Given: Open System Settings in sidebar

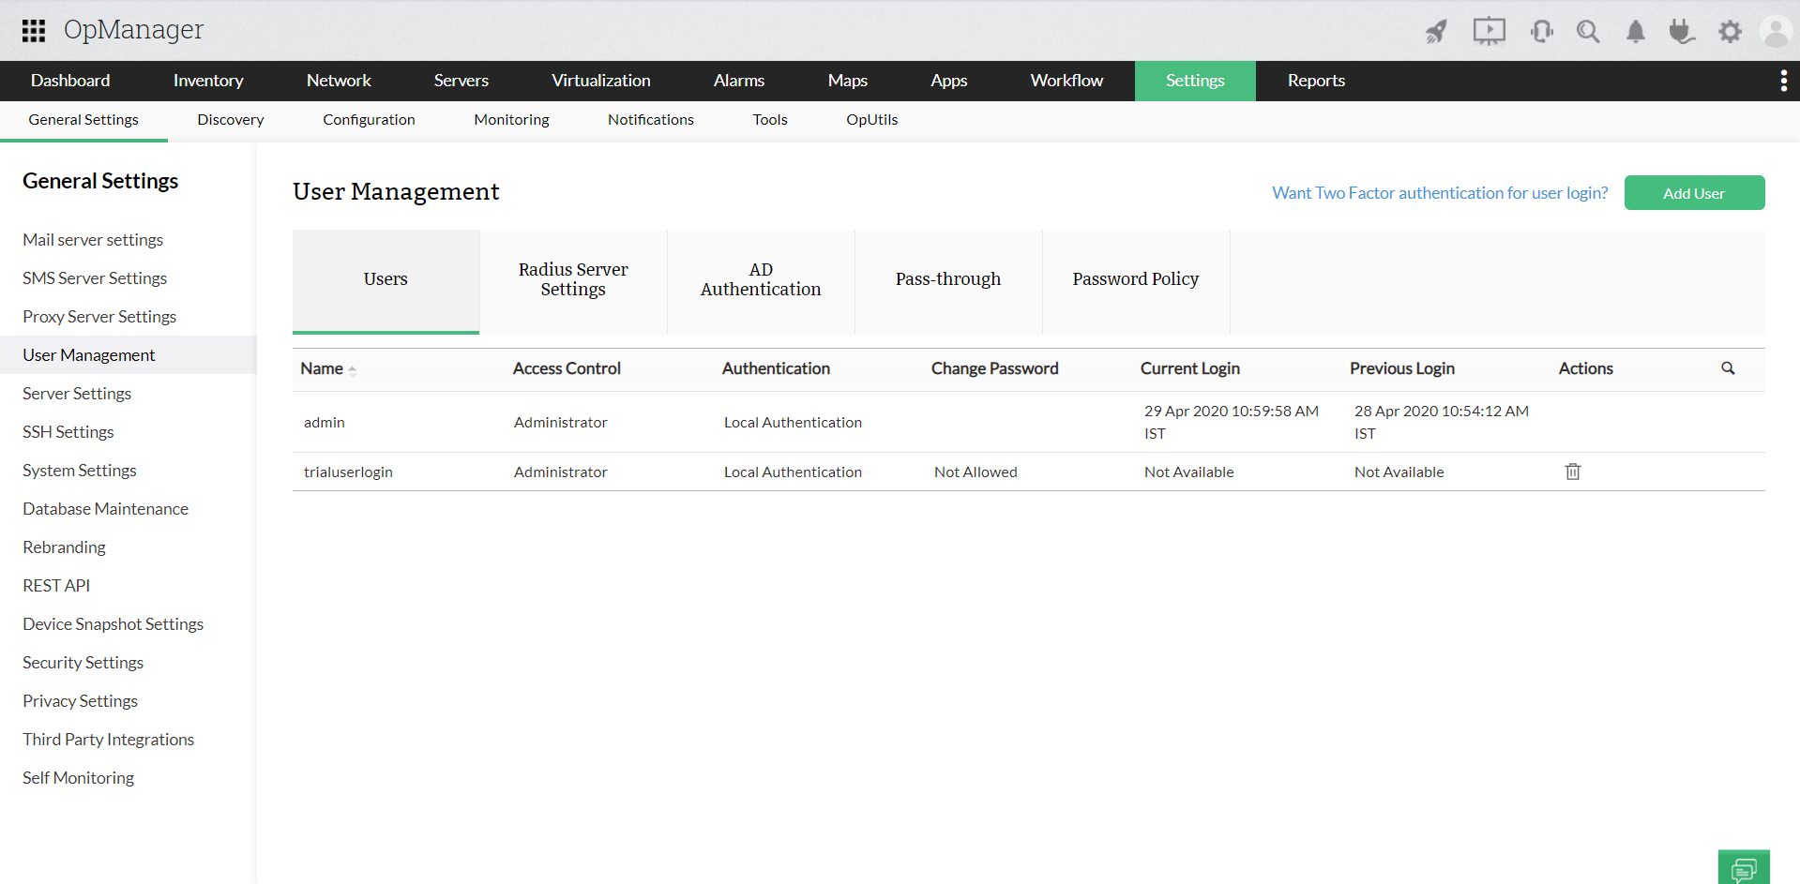Looking at the screenshot, I should pyautogui.click(x=80, y=471).
